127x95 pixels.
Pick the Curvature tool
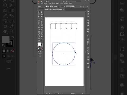click(x=42, y=16)
